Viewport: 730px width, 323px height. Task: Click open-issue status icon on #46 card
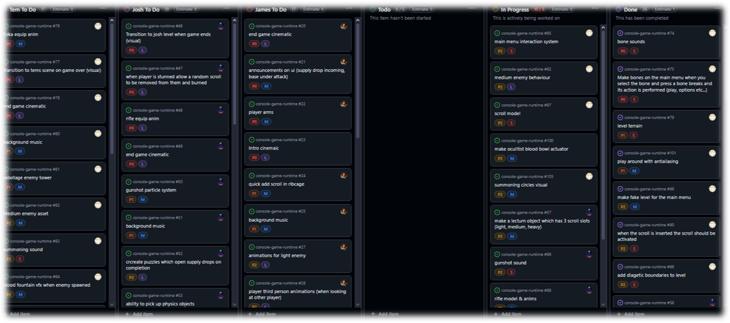coord(129,26)
